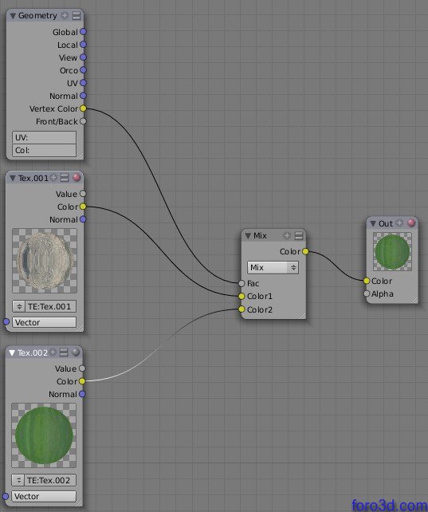Toggle the Out node preview sphere icon
428x512 pixels.
(x=411, y=223)
